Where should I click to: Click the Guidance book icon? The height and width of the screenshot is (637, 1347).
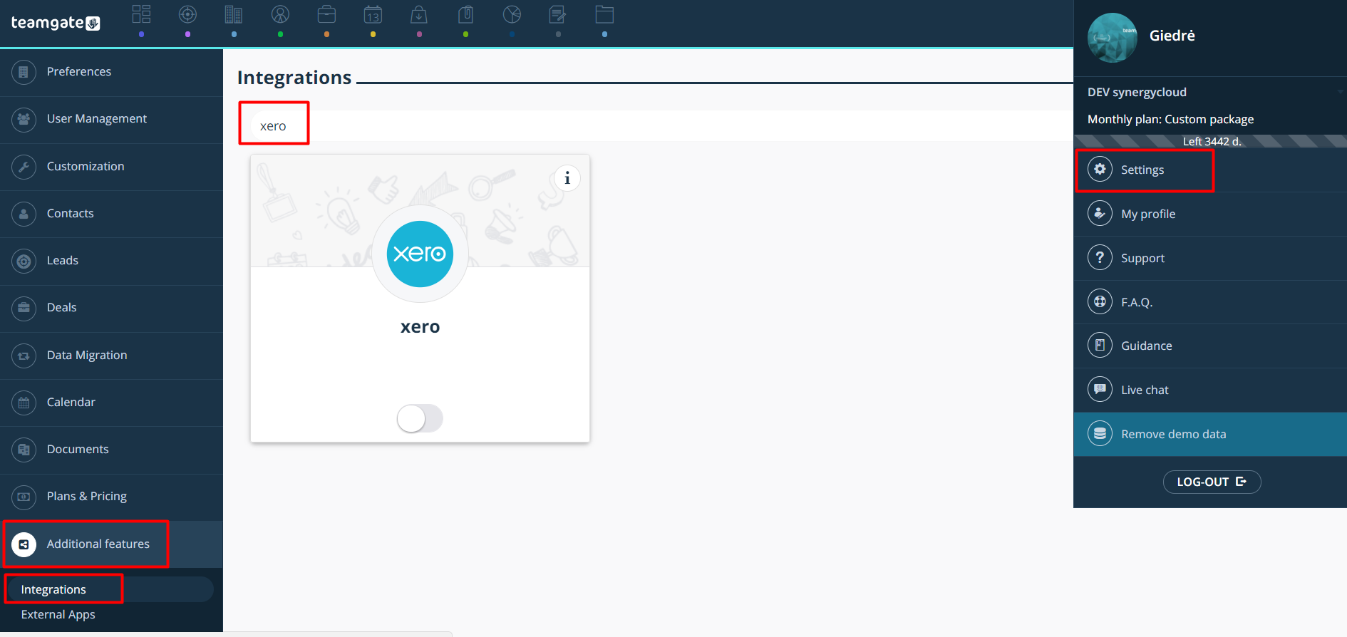1100,346
